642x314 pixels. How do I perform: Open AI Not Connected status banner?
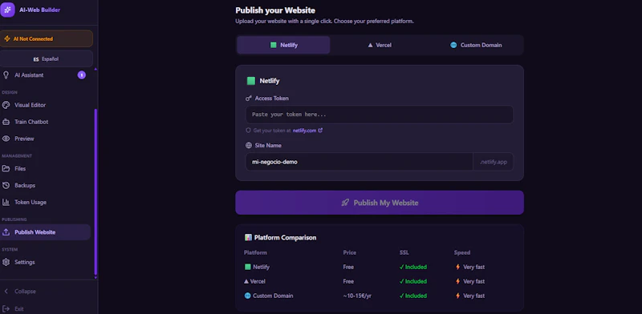[x=47, y=38]
